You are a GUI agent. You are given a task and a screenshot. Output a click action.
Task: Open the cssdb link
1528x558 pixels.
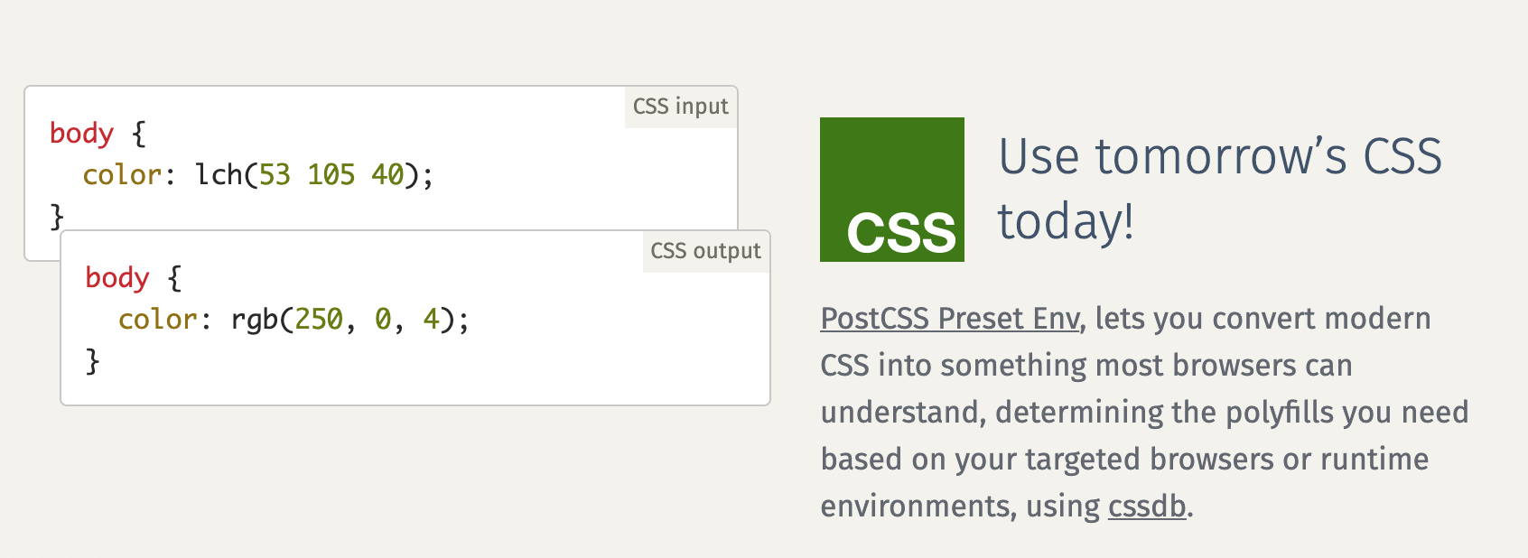1146,507
